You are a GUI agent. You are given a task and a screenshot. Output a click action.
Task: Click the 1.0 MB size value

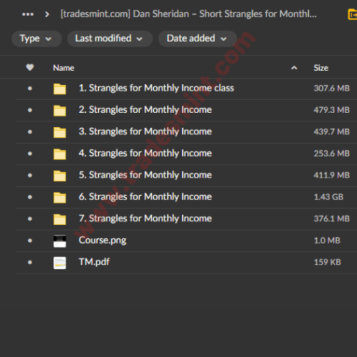coord(327,241)
